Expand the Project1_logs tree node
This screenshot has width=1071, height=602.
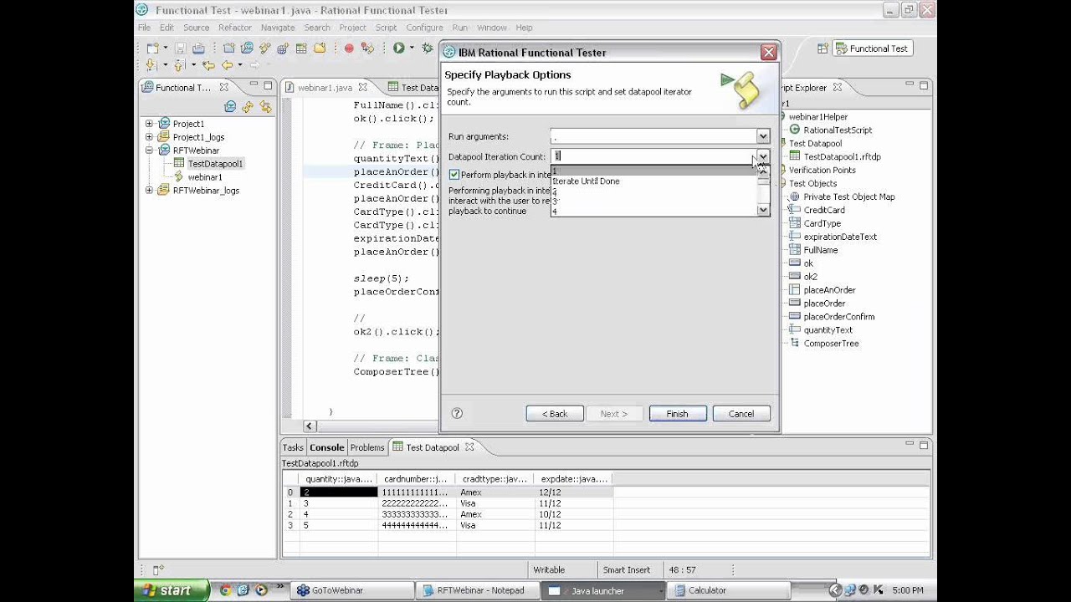click(149, 137)
